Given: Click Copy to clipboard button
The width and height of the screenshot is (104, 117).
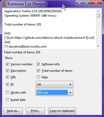Looking at the screenshot, I should pyautogui.click(x=62, y=111).
